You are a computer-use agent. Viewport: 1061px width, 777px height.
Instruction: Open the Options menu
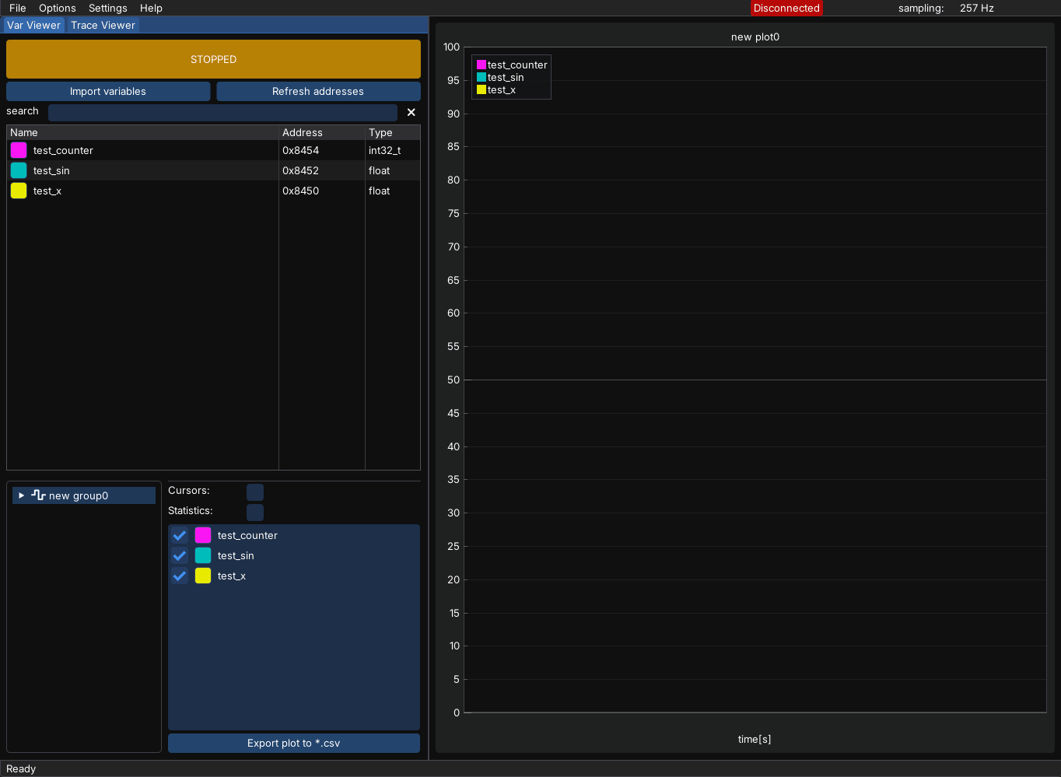click(x=58, y=8)
